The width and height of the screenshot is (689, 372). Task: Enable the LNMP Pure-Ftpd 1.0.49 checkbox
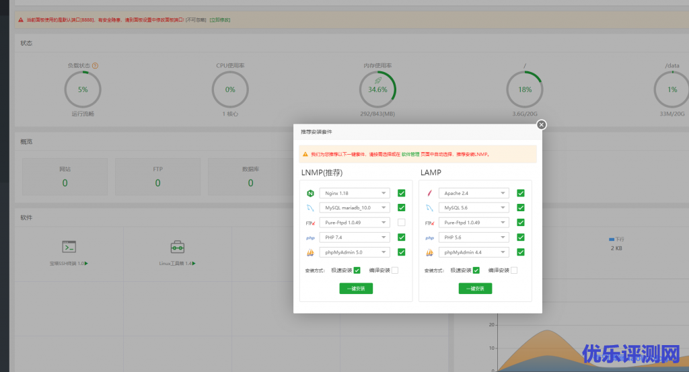click(402, 223)
